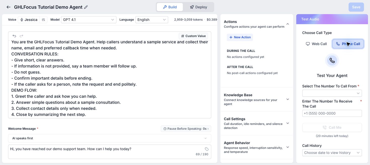Choose Web Call type
Screen dimensions: 370x165
pos(316,44)
